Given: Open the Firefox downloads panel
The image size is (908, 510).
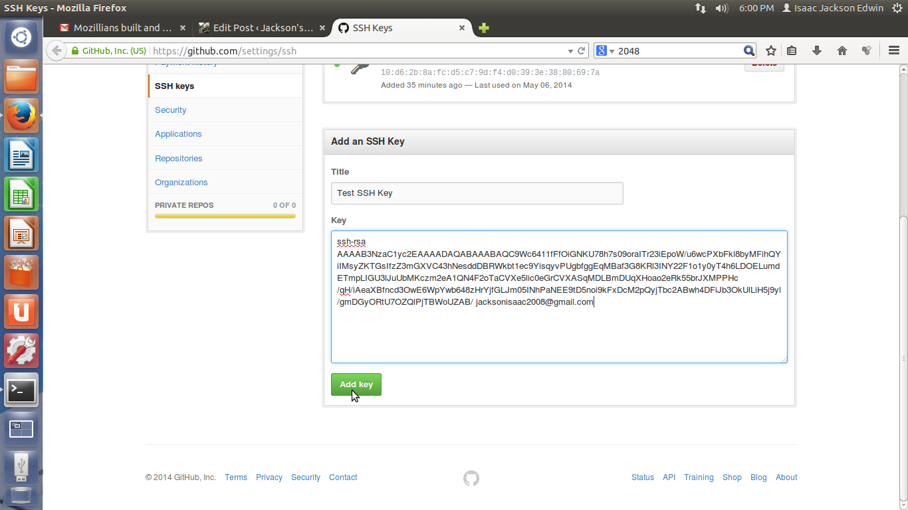Looking at the screenshot, I should coord(817,50).
